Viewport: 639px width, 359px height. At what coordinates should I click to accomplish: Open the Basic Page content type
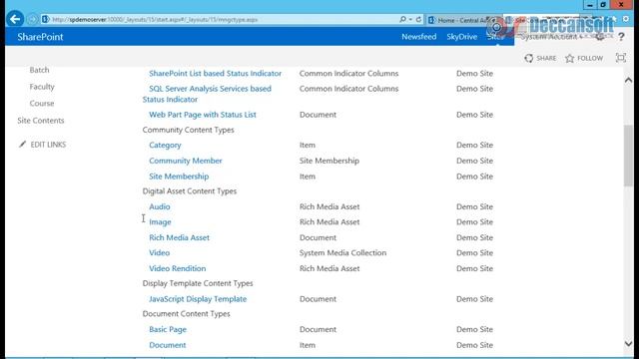[168, 330]
